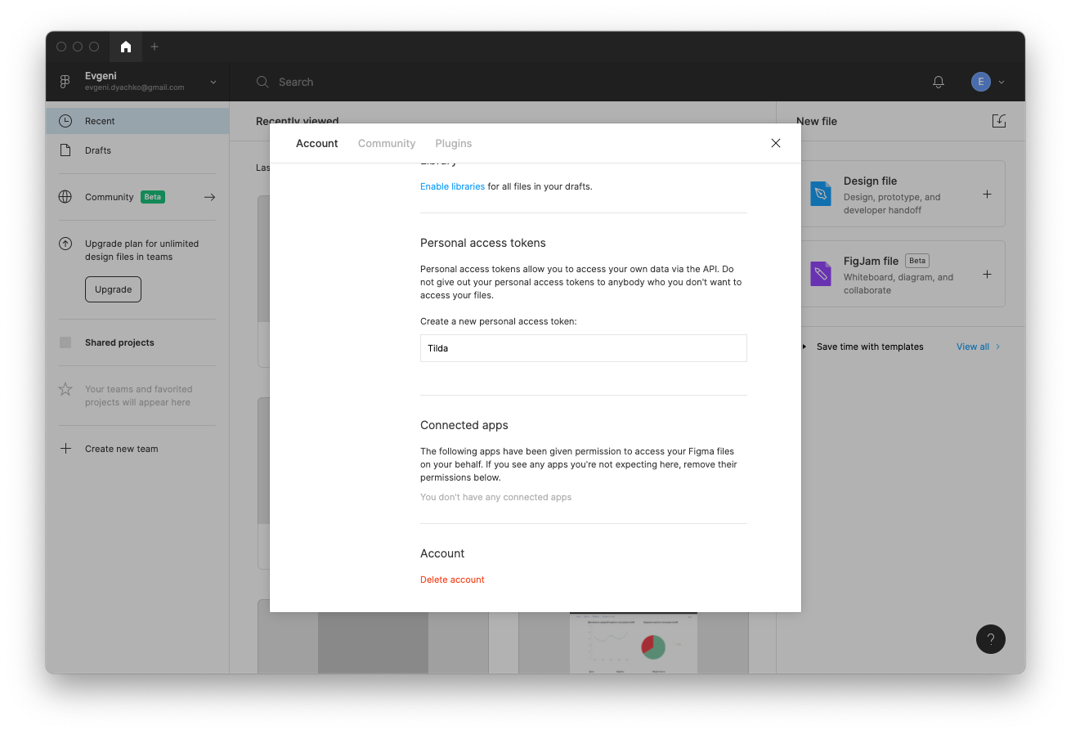Viewport: 1071px width, 734px height.
Task: Open Recent in the sidebar
Action: click(137, 121)
